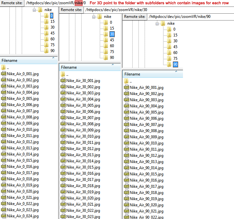
Task: Open parent folder '..' in right file list
Action: 128,81
